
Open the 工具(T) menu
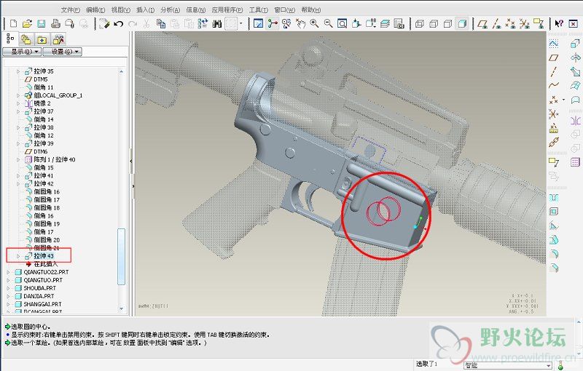coord(259,10)
